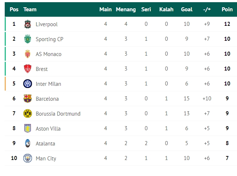
Task: Open the Man City team link
Action: [46, 159]
